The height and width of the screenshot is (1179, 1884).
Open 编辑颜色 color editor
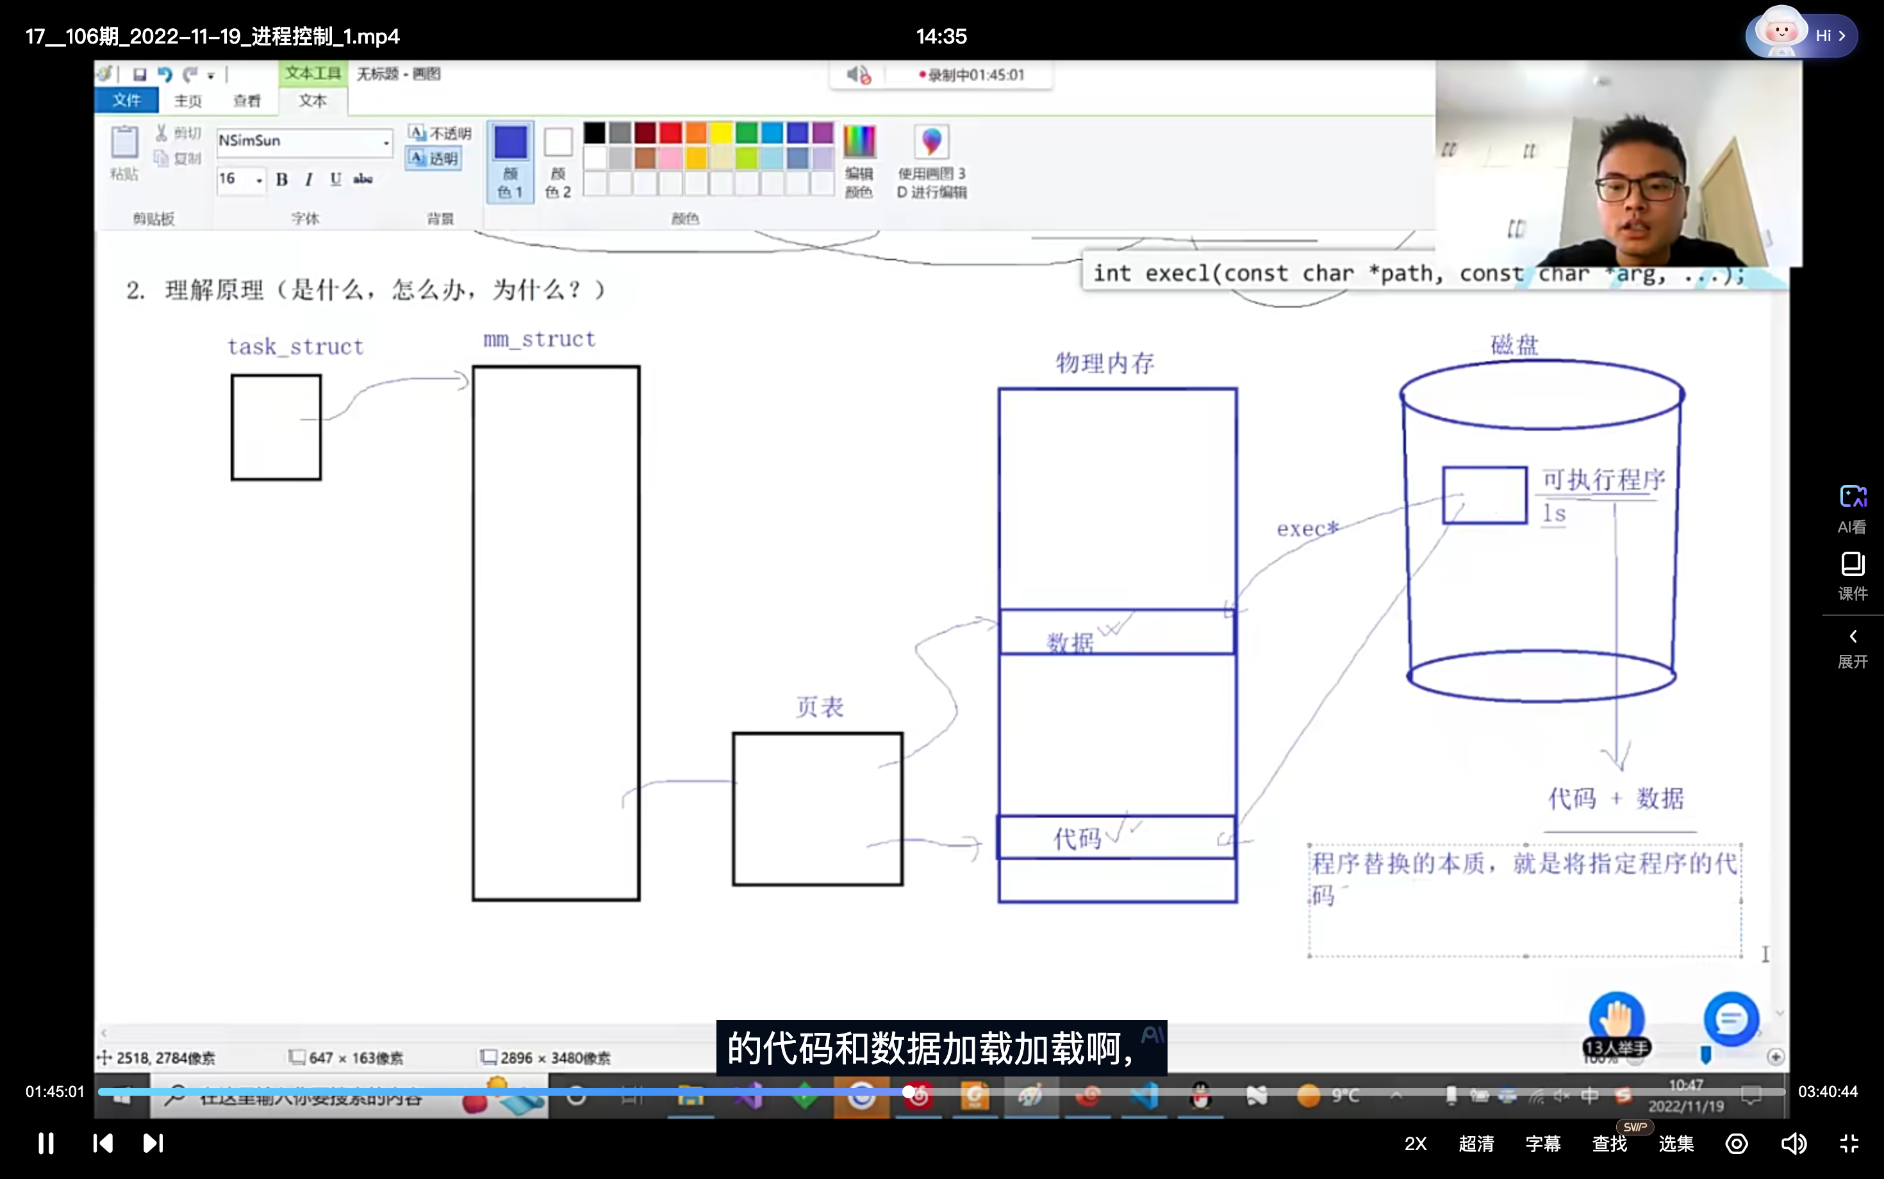(859, 161)
